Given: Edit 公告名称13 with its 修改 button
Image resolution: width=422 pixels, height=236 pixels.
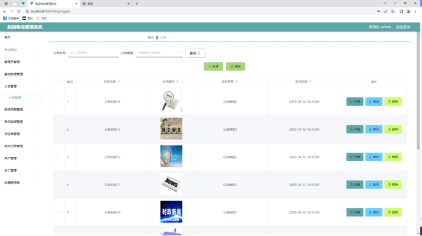Looking at the screenshot, I should click(x=374, y=129).
